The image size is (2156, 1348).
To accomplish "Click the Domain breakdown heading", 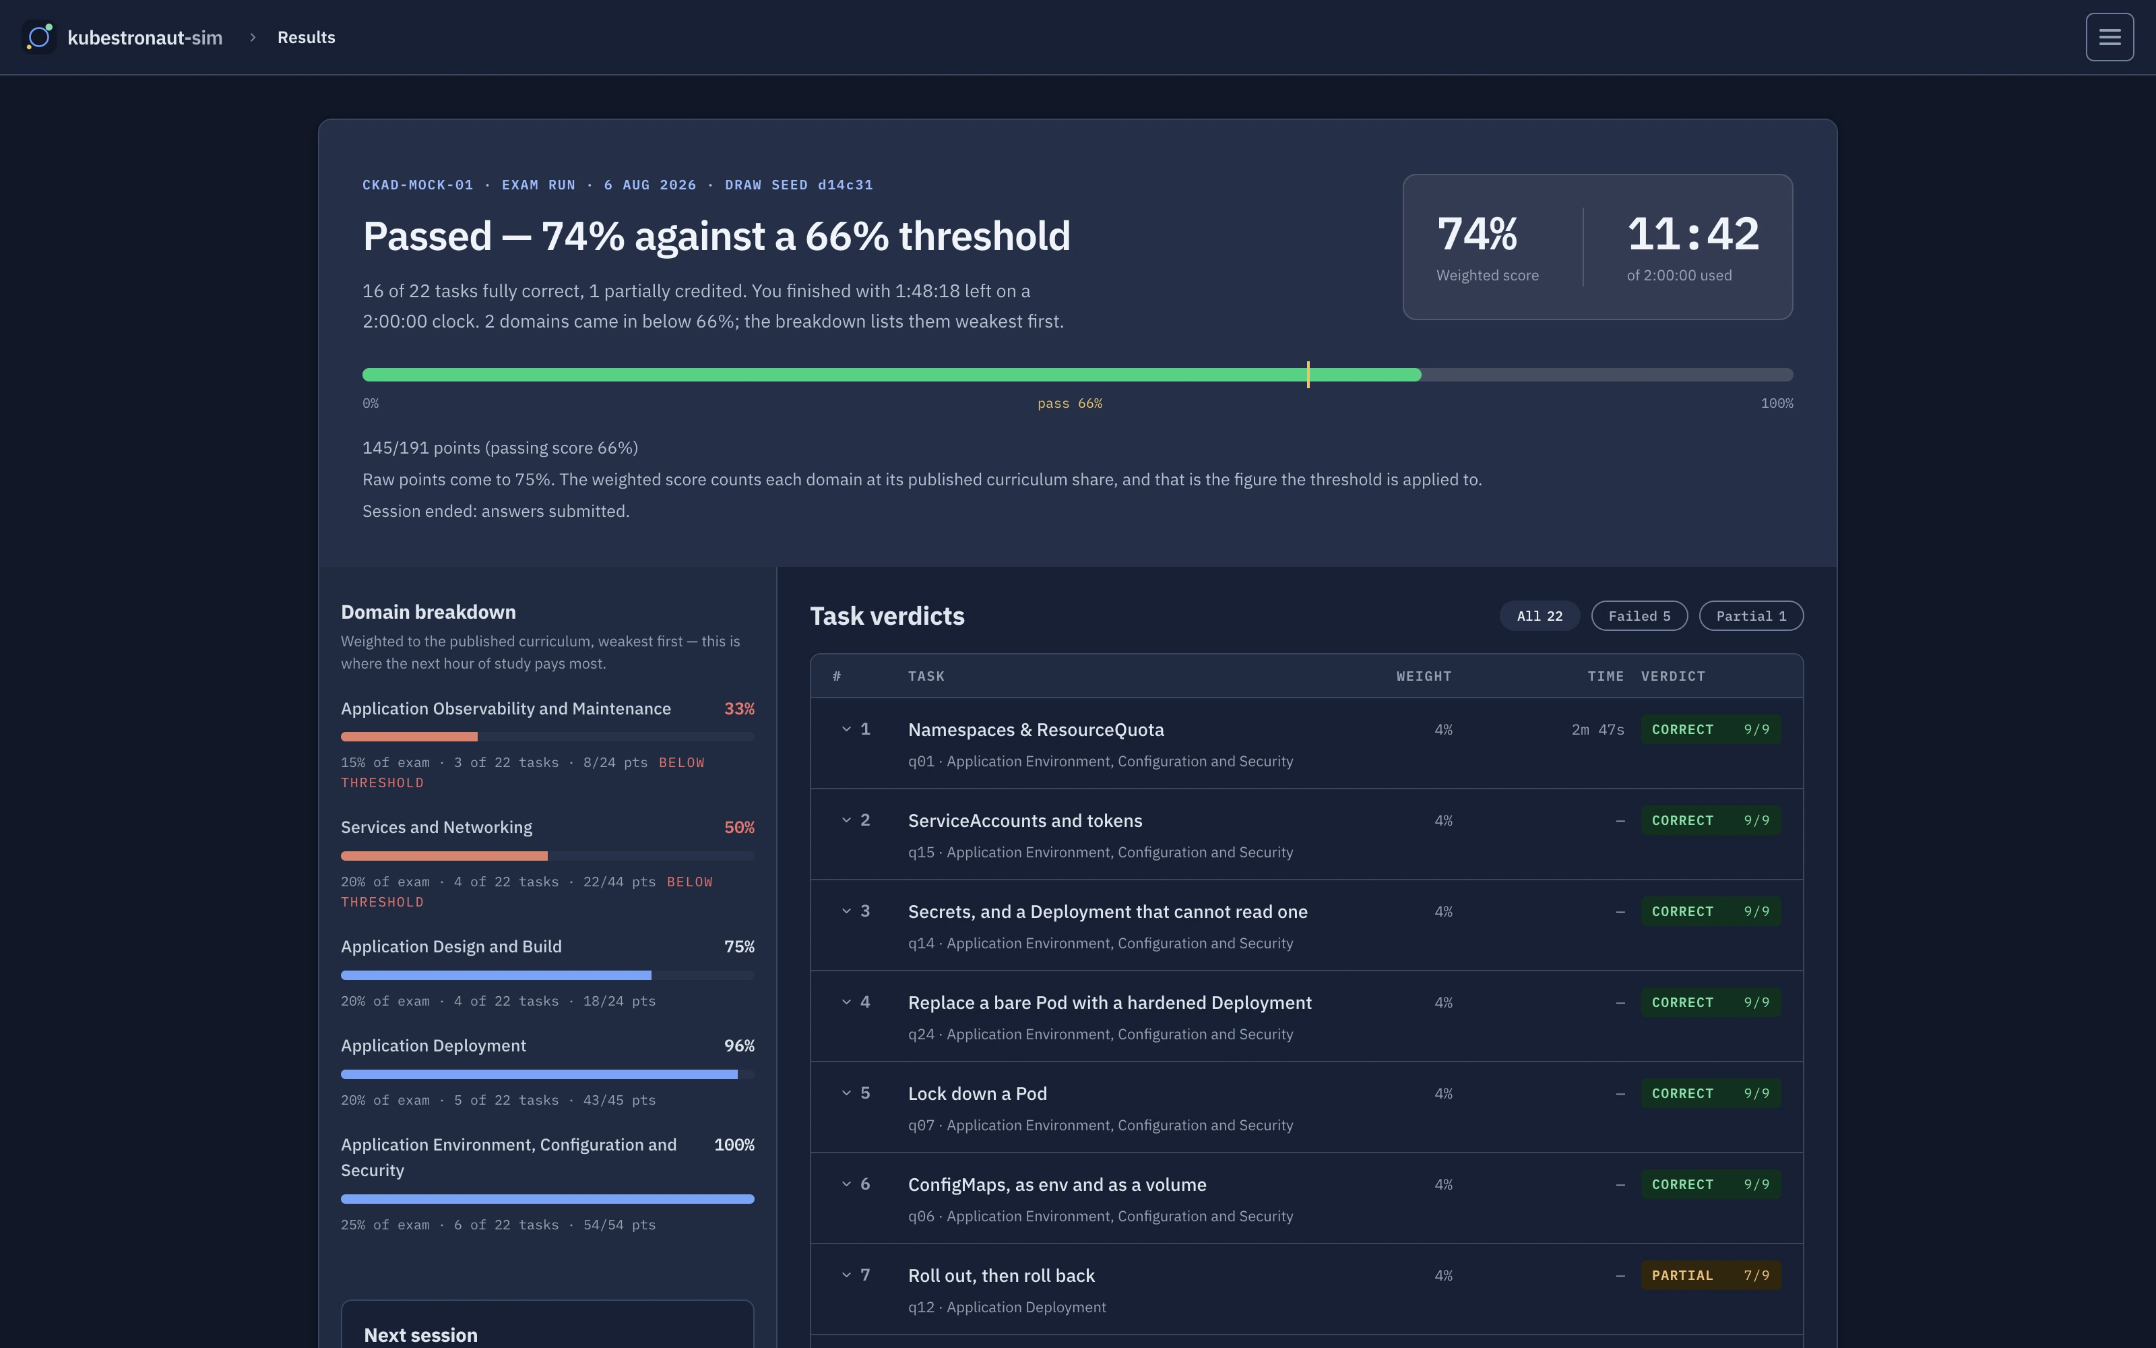I will pos(429,611).
